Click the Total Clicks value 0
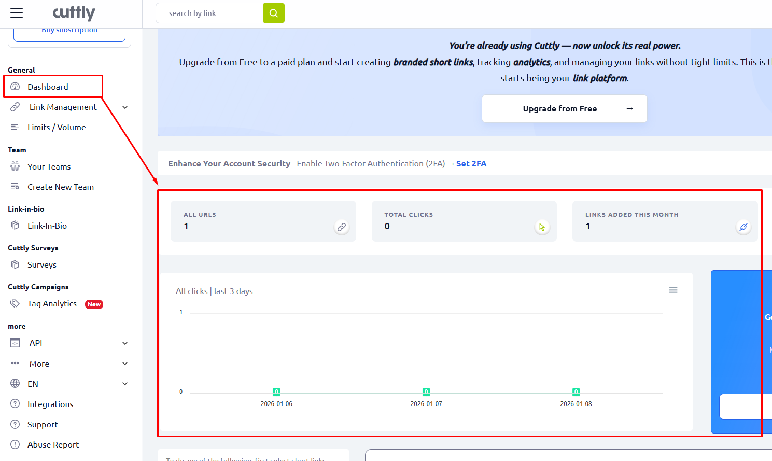 coord(387,226)
